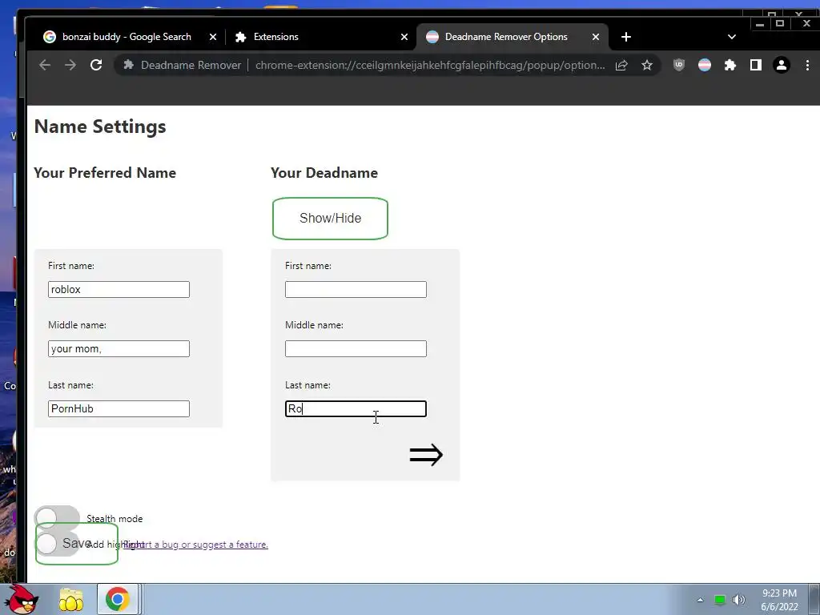Click the Show/Hide deadname button

tap(330, 219)
